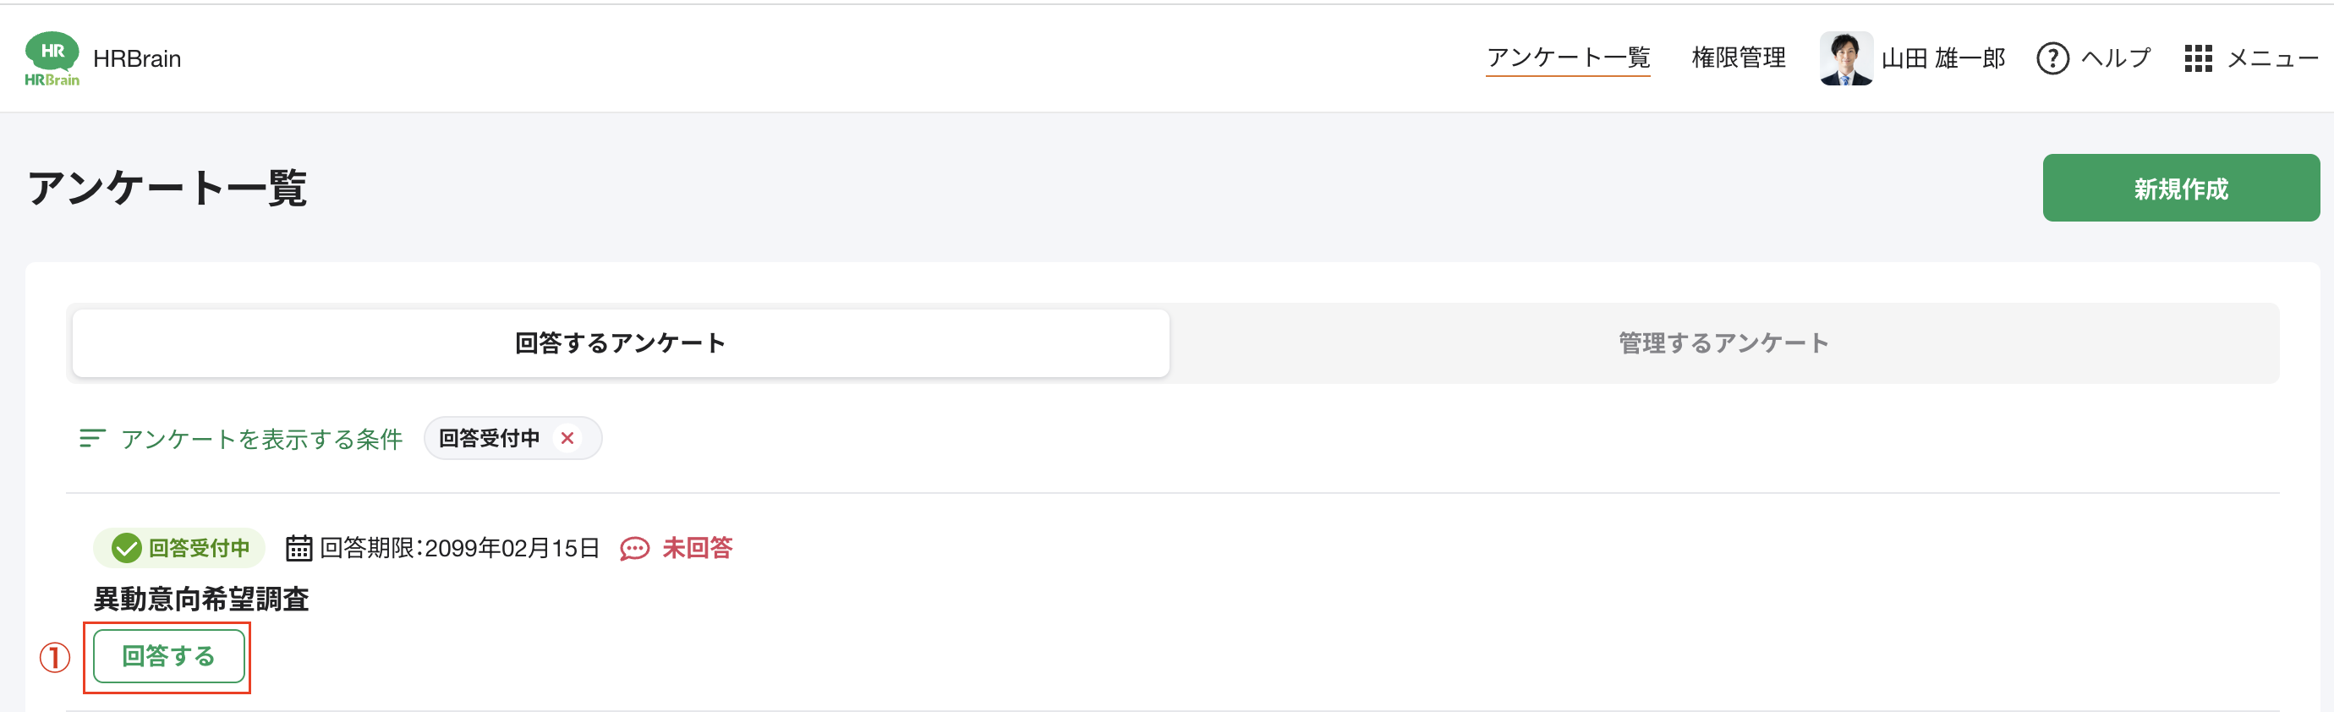
Task: Open 山田 雄一郎 profile avatar
Action: click(1845, 59)
